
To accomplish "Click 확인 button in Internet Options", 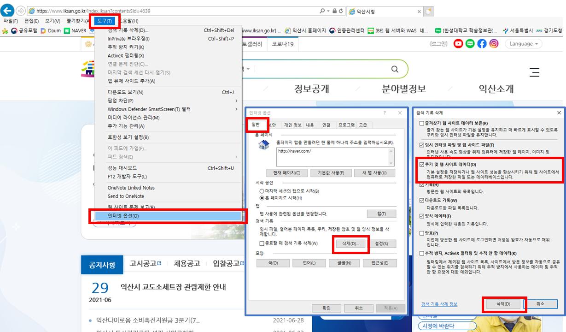I will tap(327, 308).
